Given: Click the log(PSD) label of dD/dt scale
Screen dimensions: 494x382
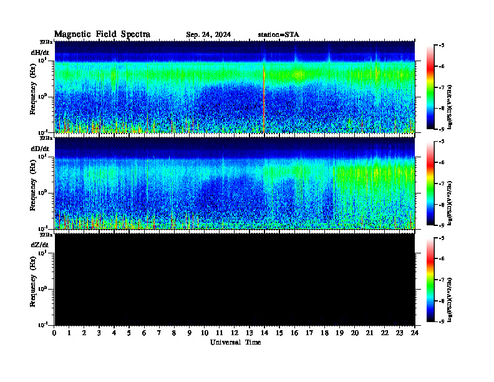Looking at the screenshot, I should (450, 203).
